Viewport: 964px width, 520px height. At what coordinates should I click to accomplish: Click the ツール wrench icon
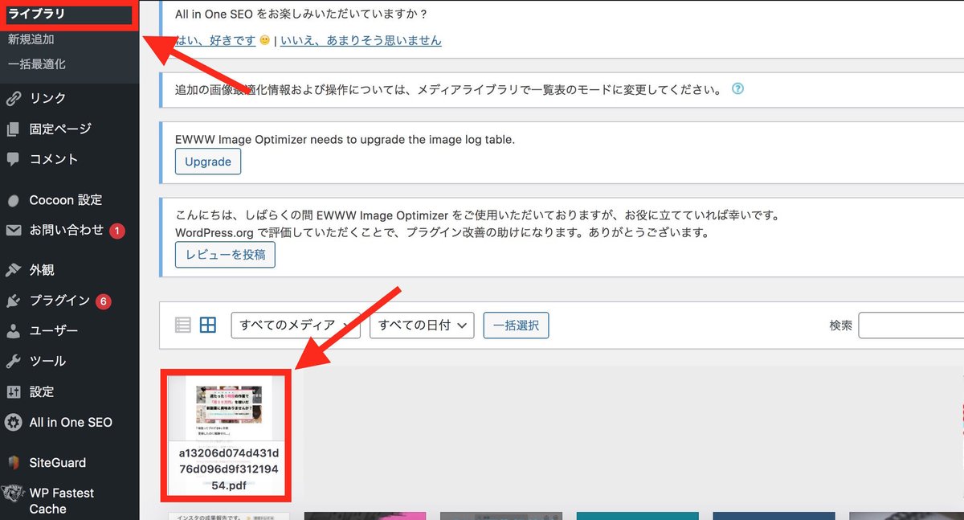point(13,361)
